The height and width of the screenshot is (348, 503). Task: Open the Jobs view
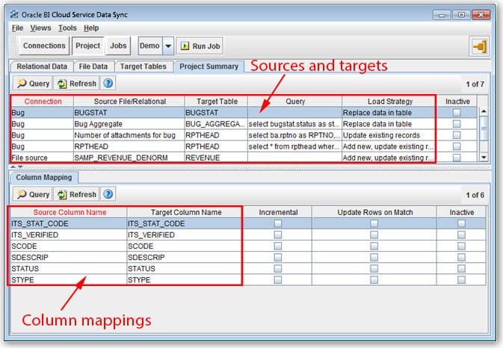click(x=118, y=46)
